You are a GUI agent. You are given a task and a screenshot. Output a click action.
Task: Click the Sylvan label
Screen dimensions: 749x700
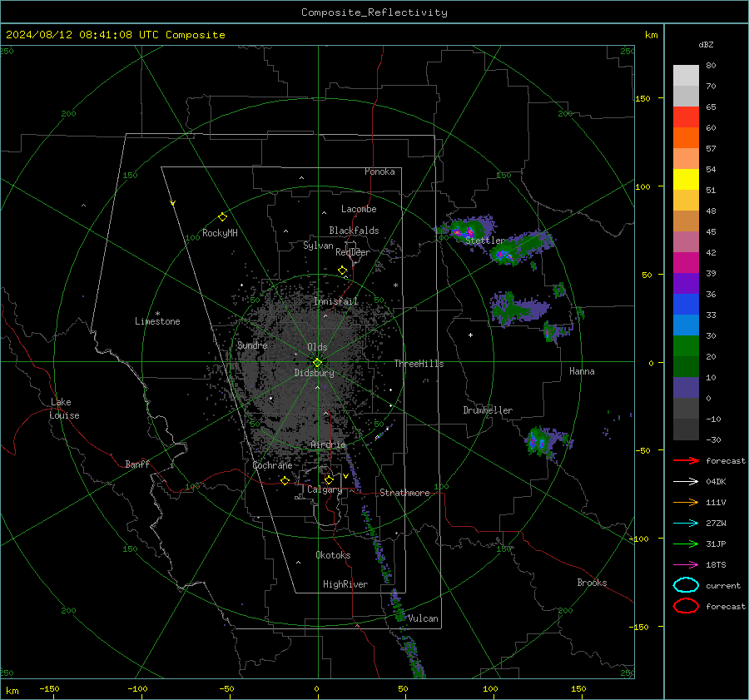[318, 246]
